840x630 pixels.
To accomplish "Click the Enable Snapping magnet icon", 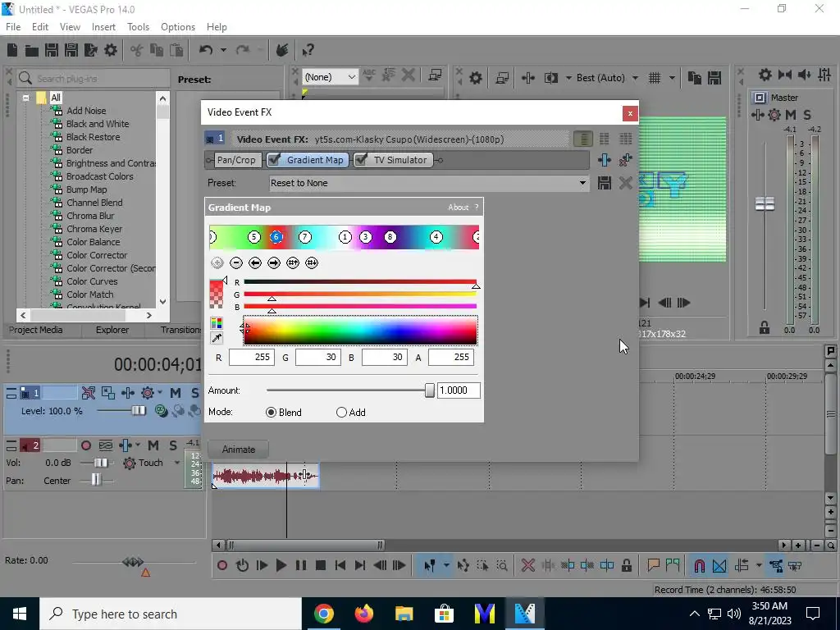I will pos(700,566).
